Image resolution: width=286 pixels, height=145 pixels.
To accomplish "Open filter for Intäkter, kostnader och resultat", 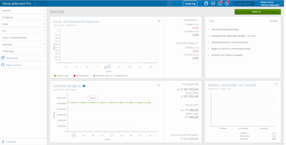I will click(x=276, y=85).
